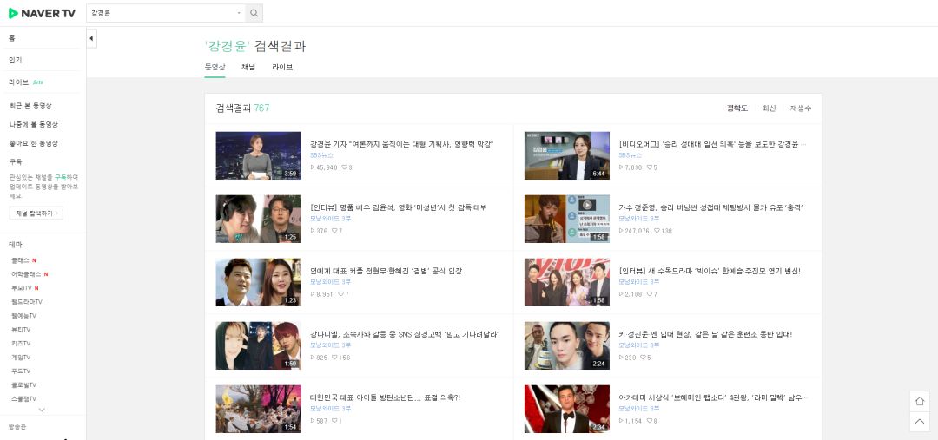The width and height of the screenshot is (938, 440).
Task: Open the search box dropdown arrow
Action: (x=239, y=13)
